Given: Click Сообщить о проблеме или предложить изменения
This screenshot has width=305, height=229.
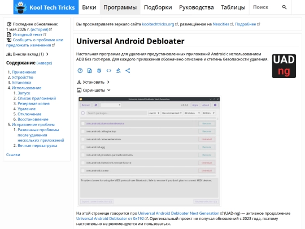Looking at the screenshot, I should coord(34,42).
